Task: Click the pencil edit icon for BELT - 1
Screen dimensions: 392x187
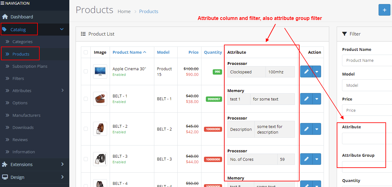Action: pyautogui.click(x=306, y=99)
